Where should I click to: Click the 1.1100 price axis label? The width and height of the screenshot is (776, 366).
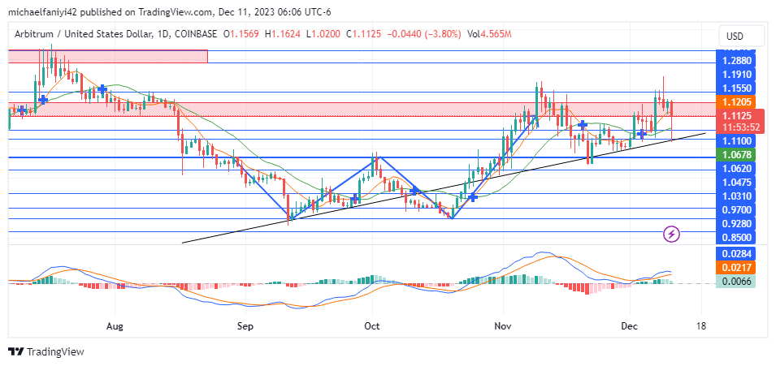(737, 141)
